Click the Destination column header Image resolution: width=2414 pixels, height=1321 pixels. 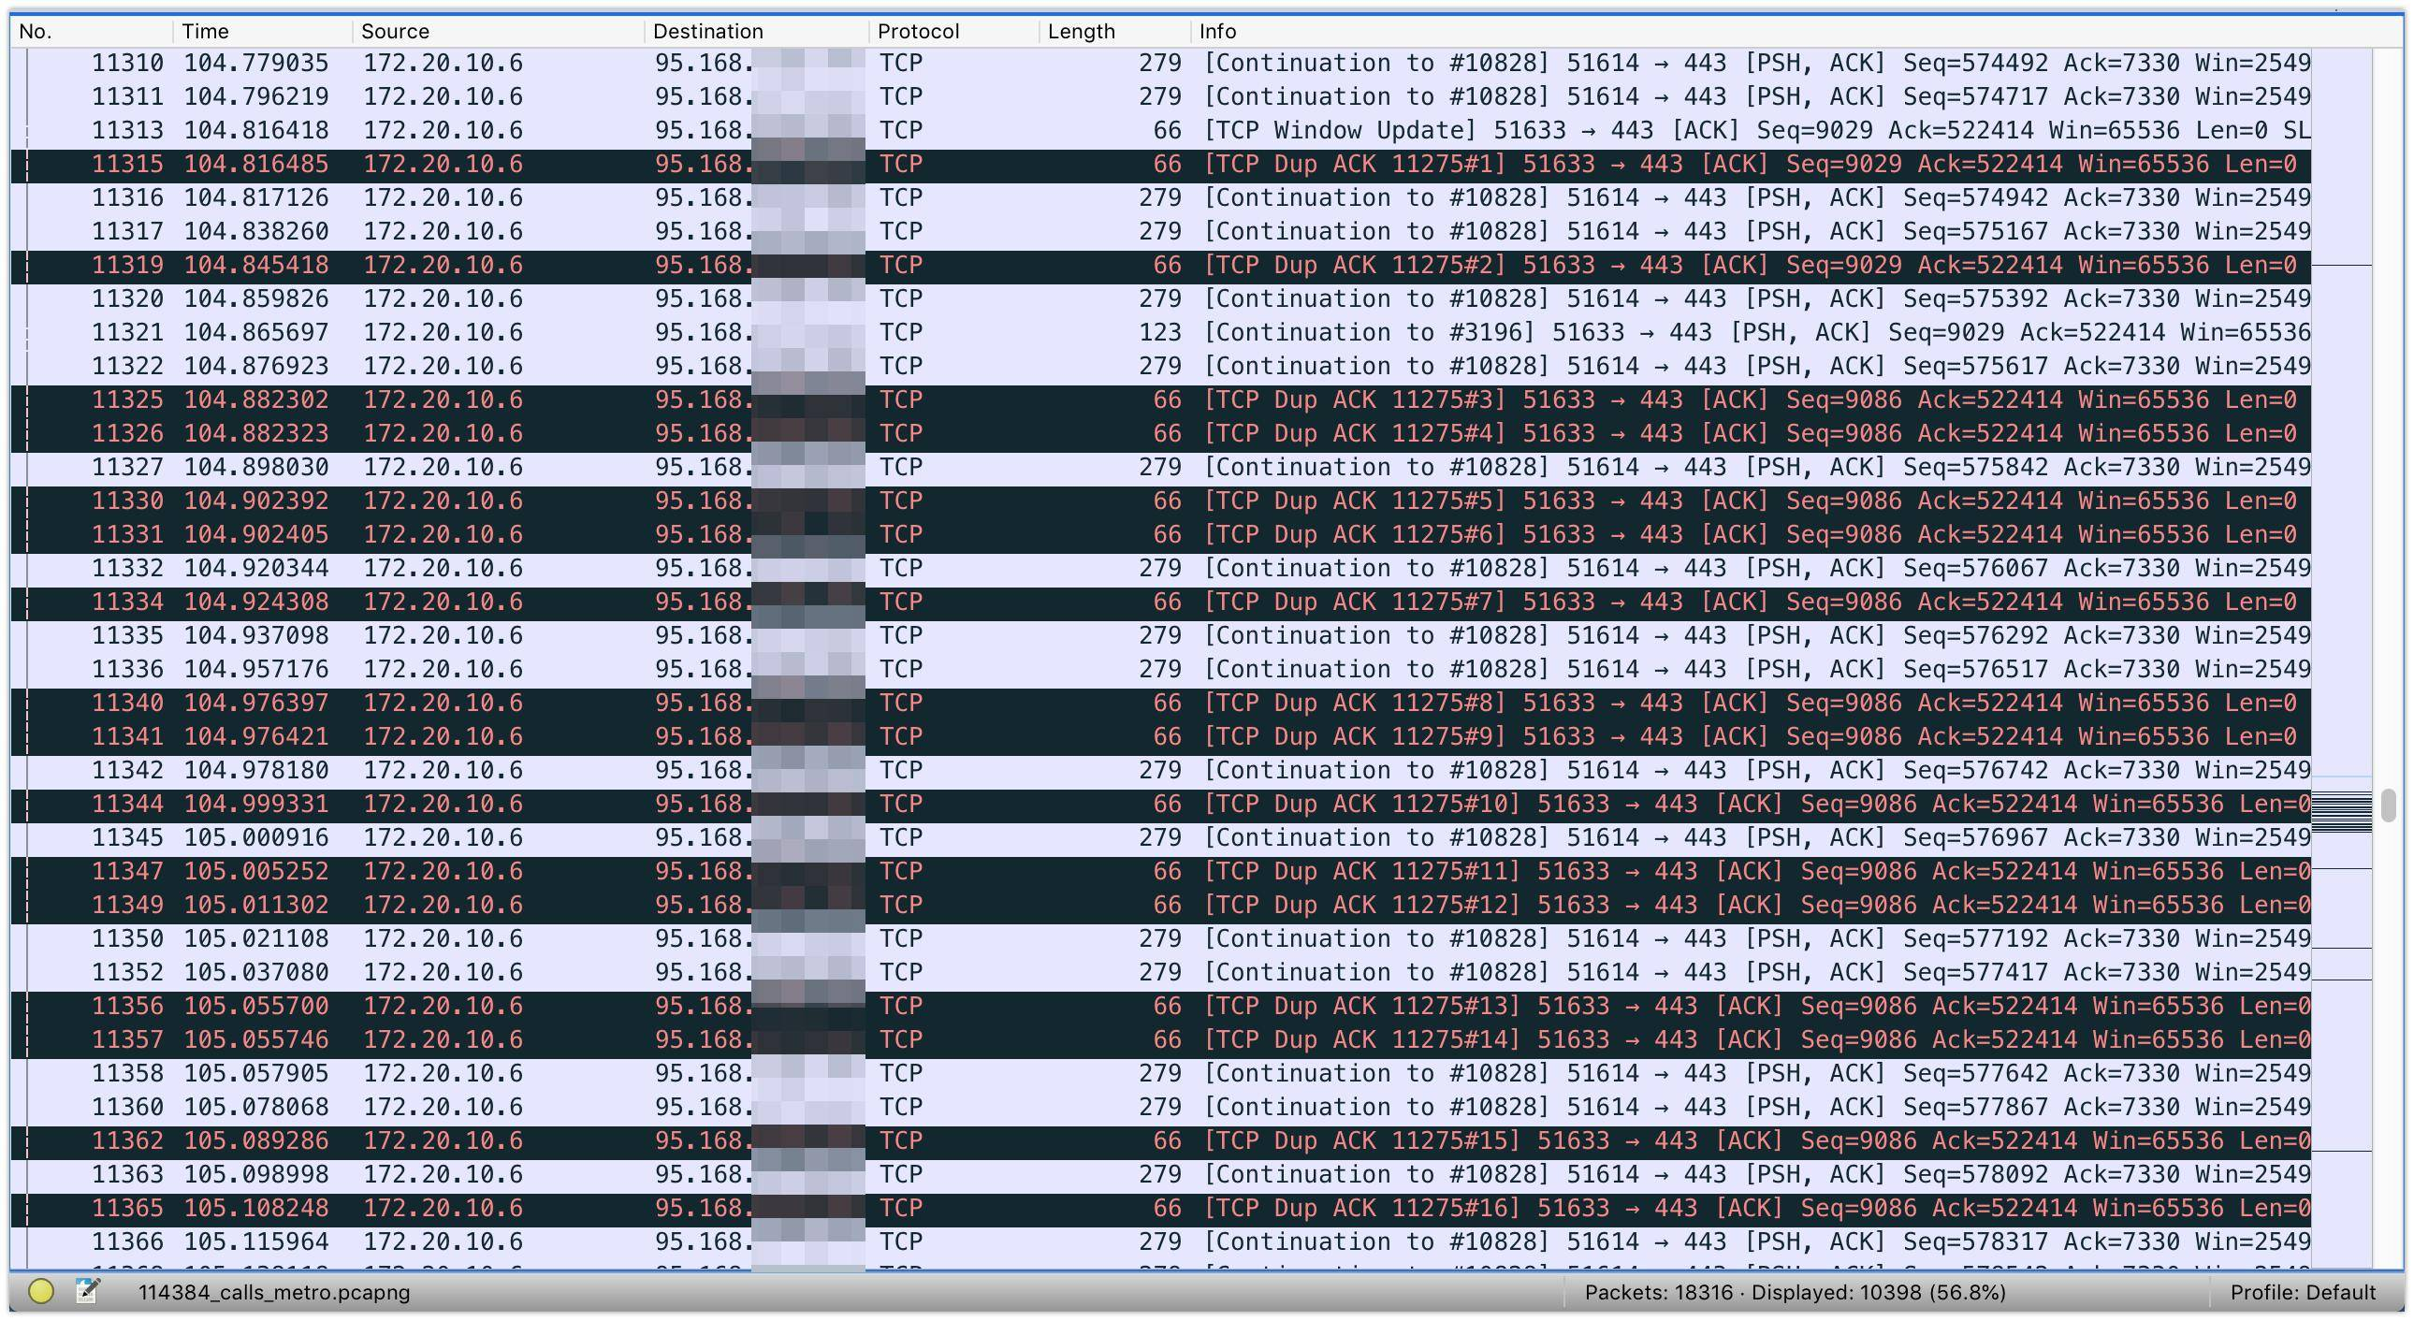[x=707, y=31]
